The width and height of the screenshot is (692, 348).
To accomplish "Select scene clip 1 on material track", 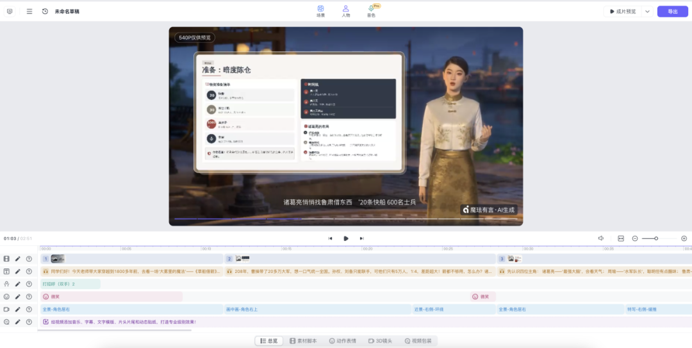I will coord(131,259).
